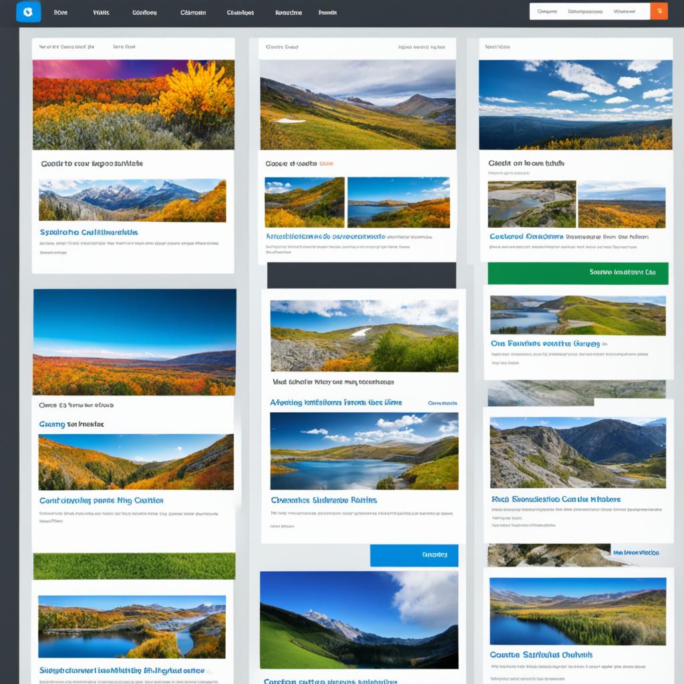
Task: Open the category label at the top of the top-right card
Action: coord(499,47)
